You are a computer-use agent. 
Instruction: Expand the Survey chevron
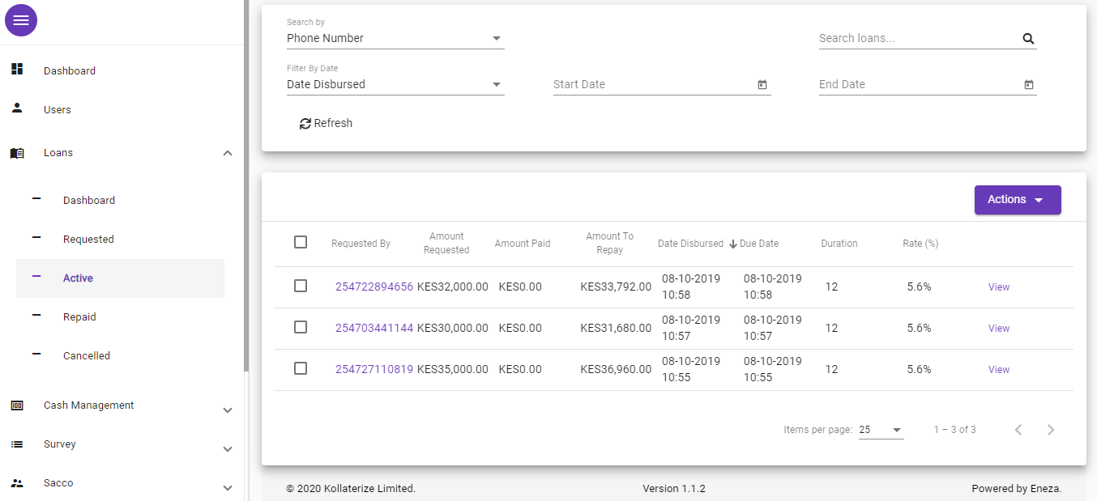tap(228, 449)
